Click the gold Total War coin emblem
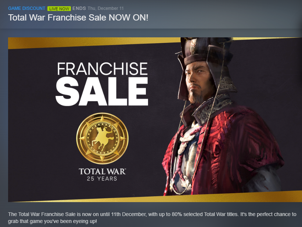Screen dimensions: 302x227 (x=102, y=138)
